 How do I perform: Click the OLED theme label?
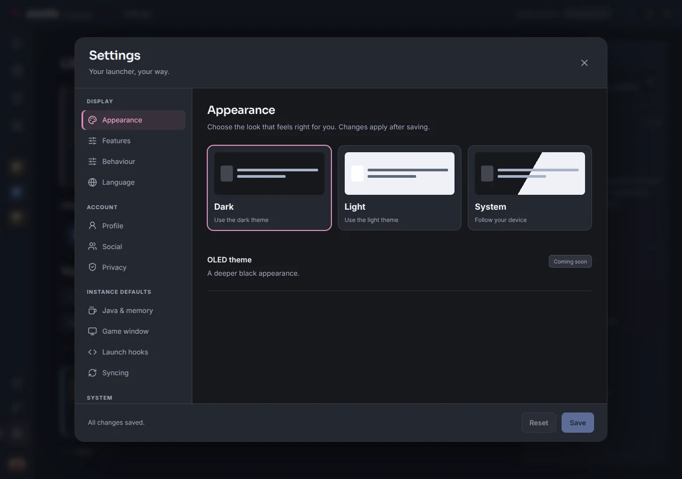click(x=229, y=260)
